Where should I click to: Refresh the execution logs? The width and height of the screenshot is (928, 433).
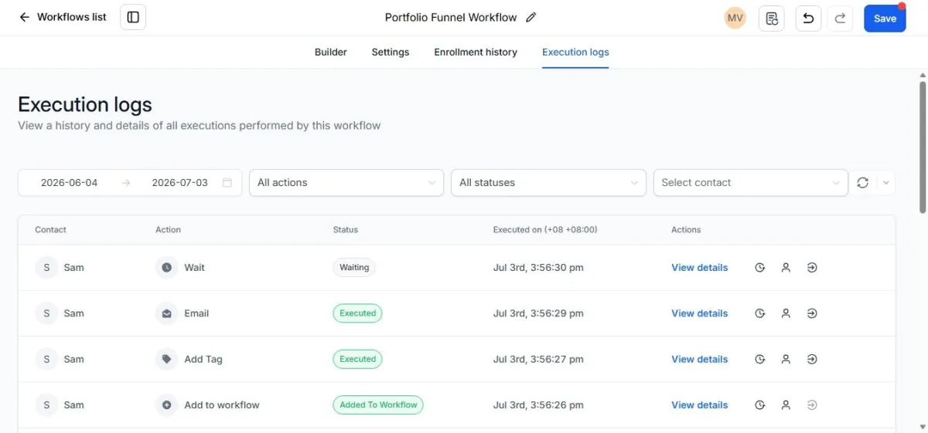863,183
